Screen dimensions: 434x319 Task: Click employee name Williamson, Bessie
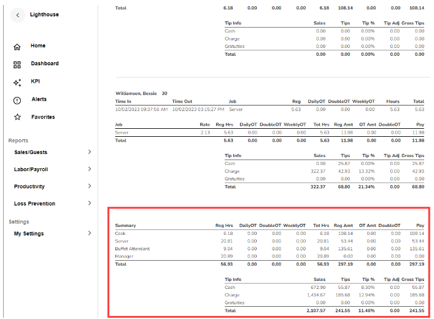(137, 94)
